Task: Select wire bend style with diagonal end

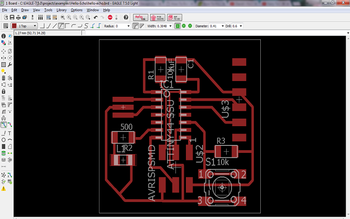Action: point(49,26)
